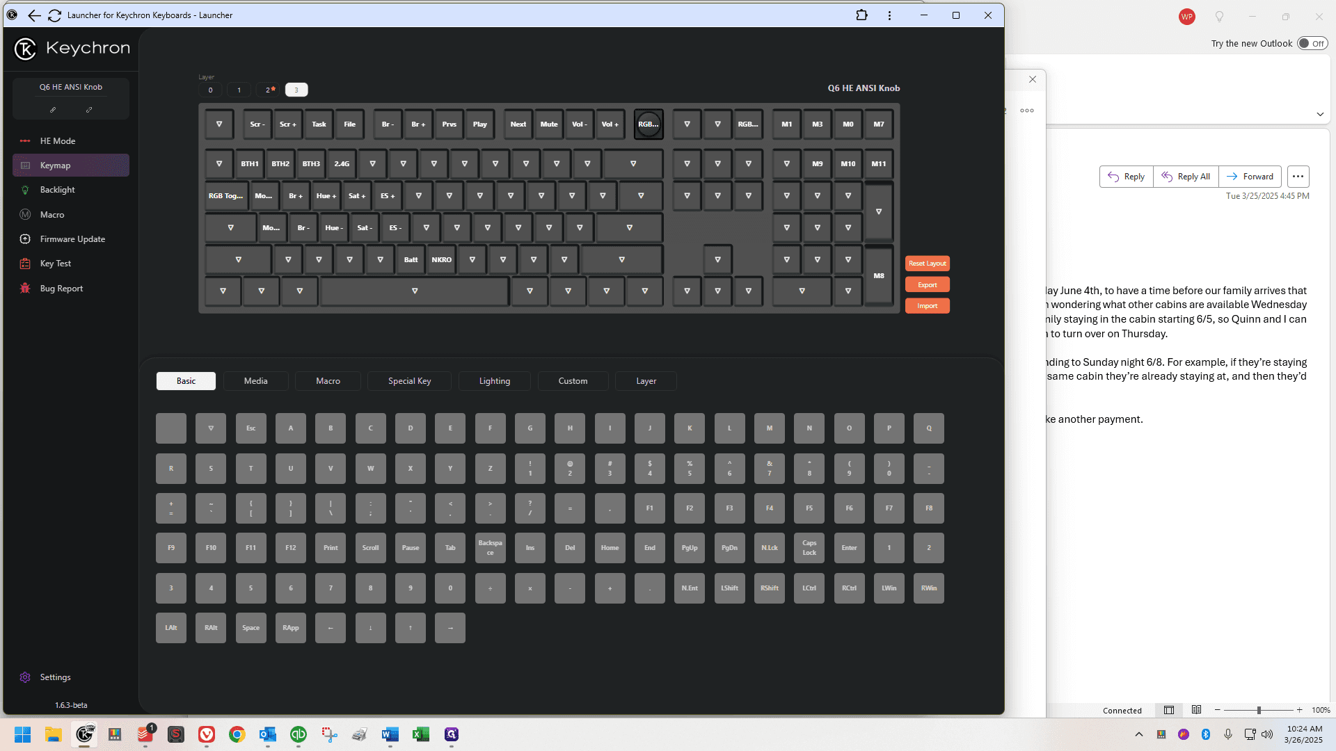Select layer 3
Screen dimensions: 1336x751
coord(296,90)
